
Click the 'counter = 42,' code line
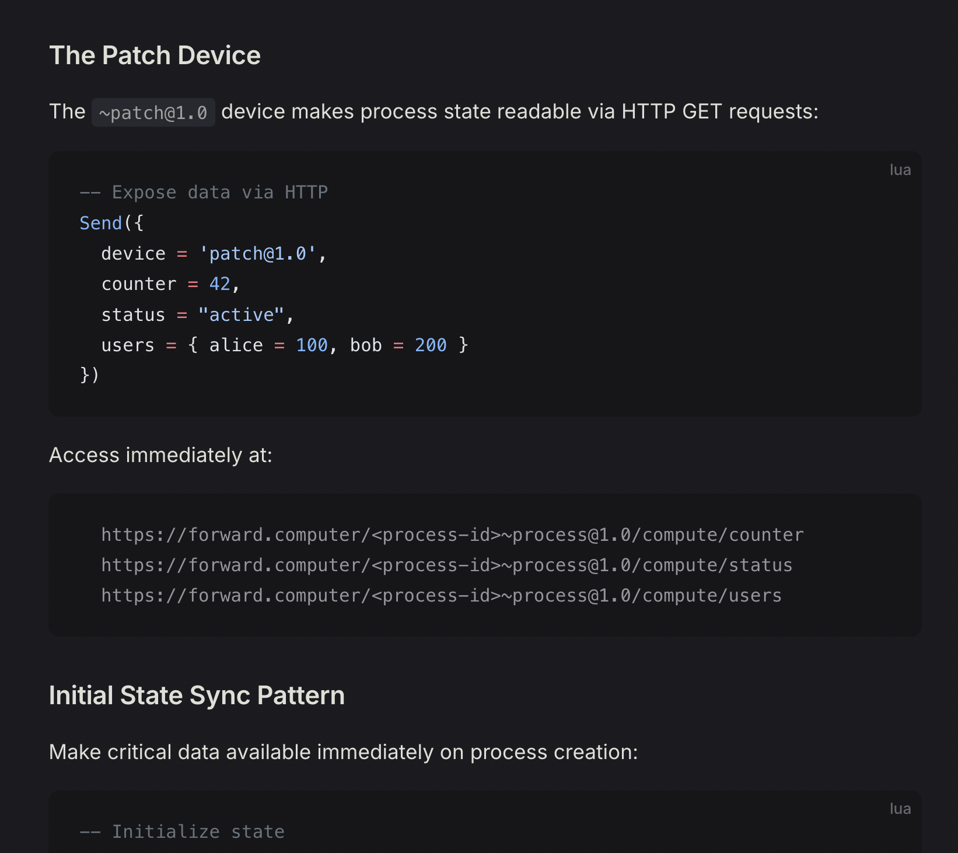tap(170, 284)
